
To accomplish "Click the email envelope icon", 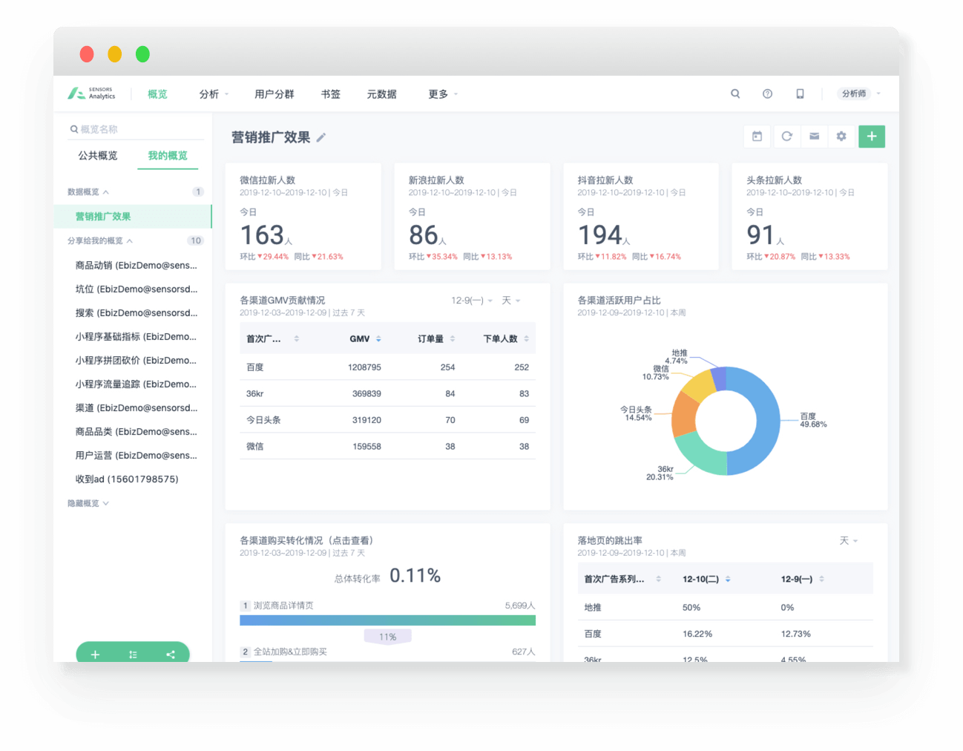I will coord(814,137).
